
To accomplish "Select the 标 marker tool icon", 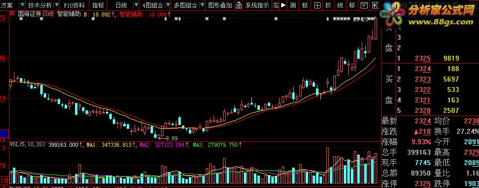I will (305, 5).
